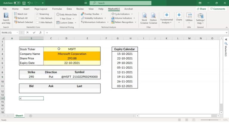Undo the last action

[x=29, y=3]
